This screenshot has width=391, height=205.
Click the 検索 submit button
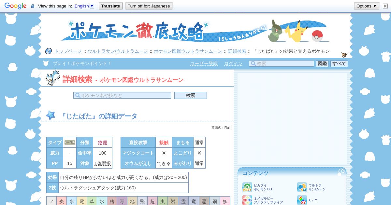pos(191,95)
